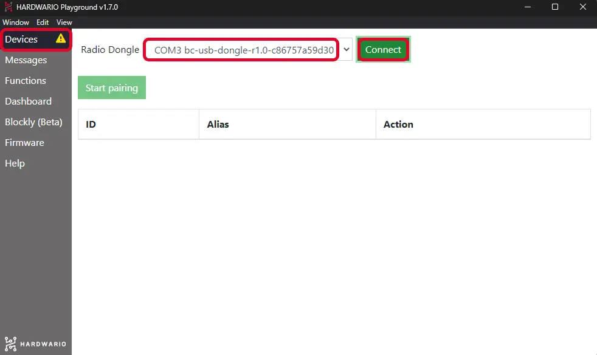Click the yellow warning icon next to Devices
The width and height of the screenshot is (597, 355).
coord(61,38)
